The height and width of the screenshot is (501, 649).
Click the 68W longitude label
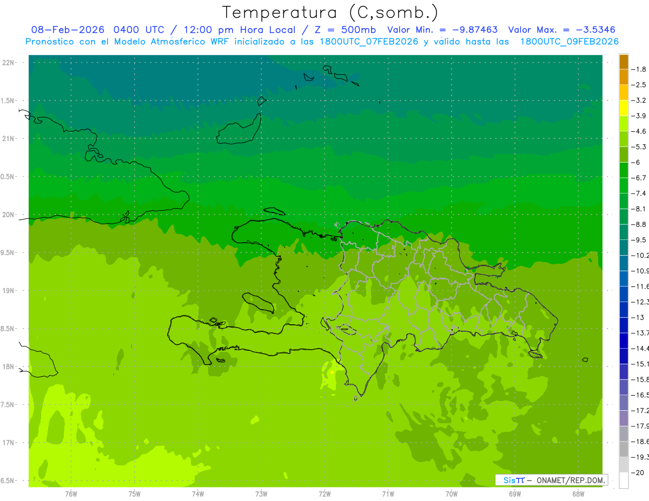pos(578,494)
